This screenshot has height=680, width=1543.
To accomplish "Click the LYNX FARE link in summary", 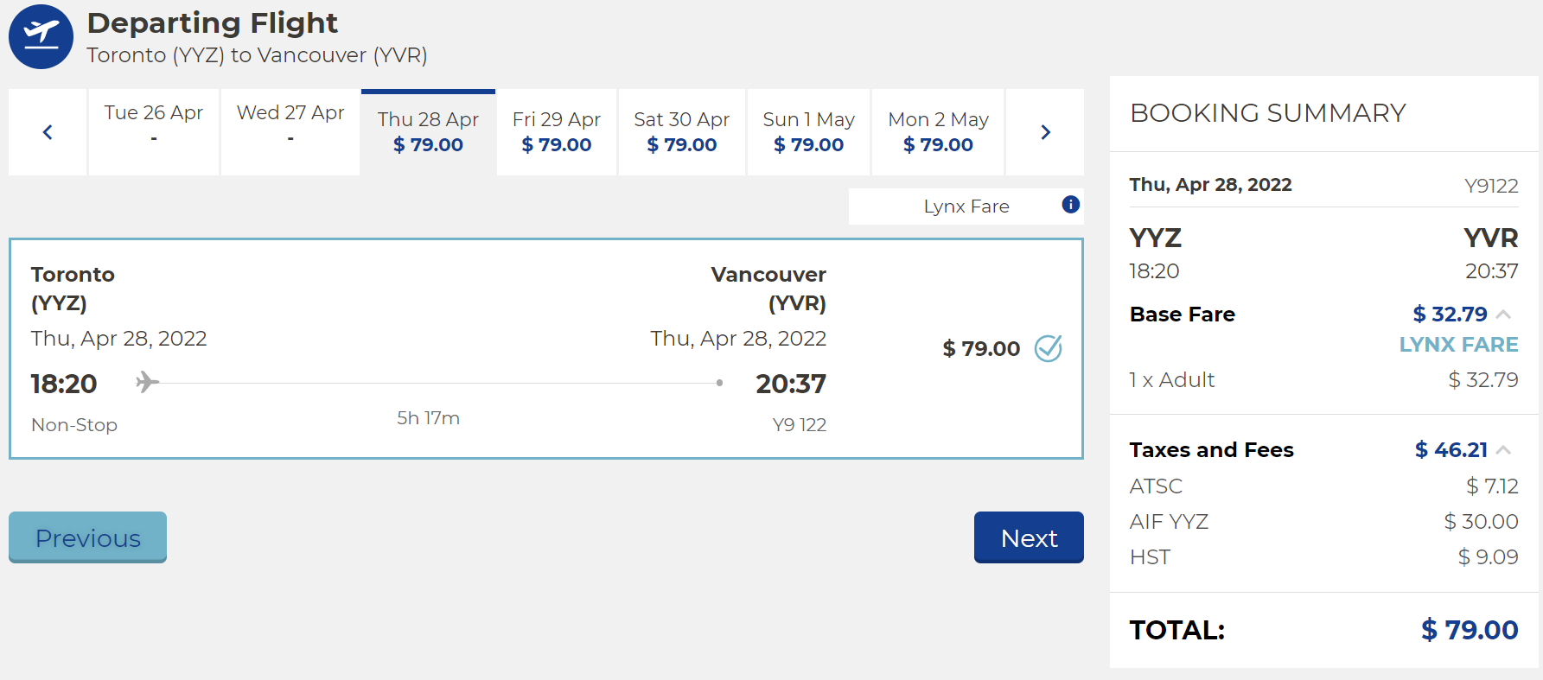I will pos(1458,345).
